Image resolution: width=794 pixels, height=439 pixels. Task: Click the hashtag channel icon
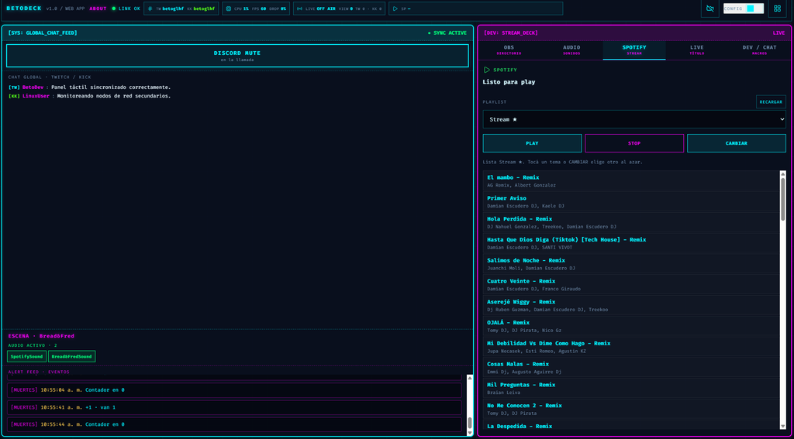coord(150,9)
